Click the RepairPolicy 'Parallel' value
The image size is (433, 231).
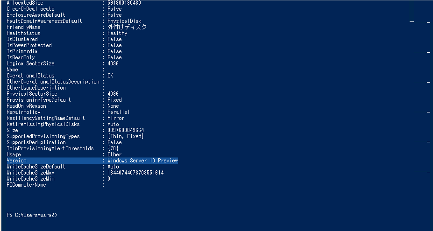(x=119, y=112)
